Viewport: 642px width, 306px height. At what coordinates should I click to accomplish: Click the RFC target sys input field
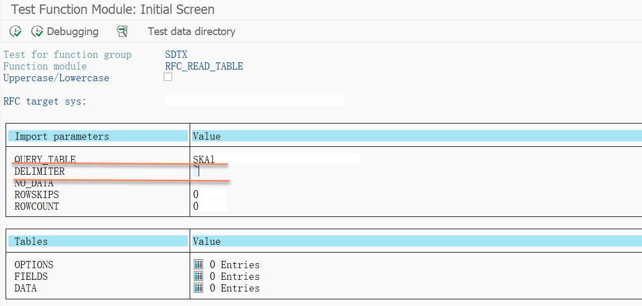[x=254, y=101]
